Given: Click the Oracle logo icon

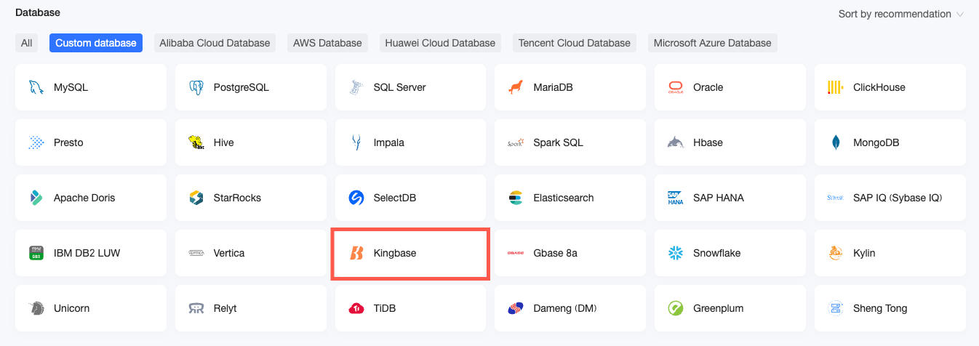Looking at the screenshot, I should click(x=676, y=87).
